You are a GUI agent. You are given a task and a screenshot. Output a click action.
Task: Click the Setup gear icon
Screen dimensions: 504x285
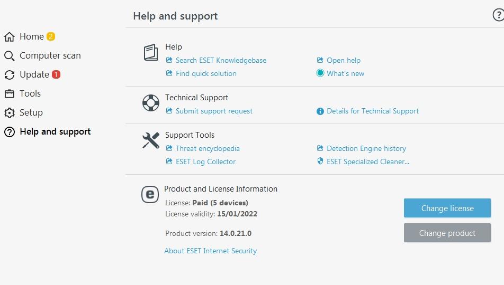[x=10, y=113]
